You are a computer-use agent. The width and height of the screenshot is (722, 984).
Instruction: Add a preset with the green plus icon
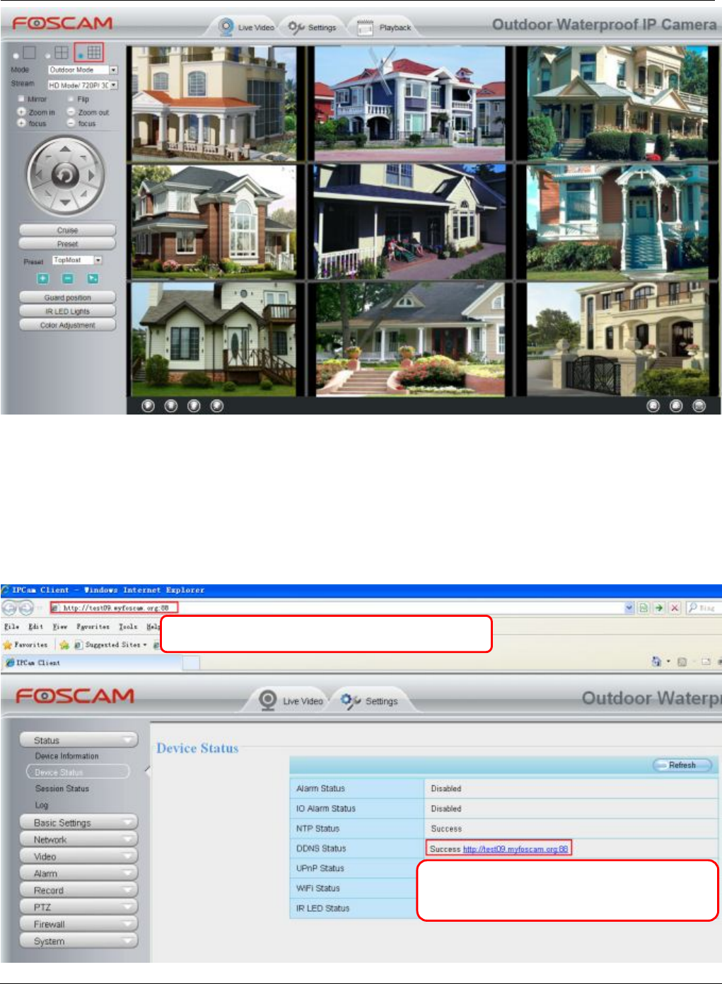tap(42, 279)
